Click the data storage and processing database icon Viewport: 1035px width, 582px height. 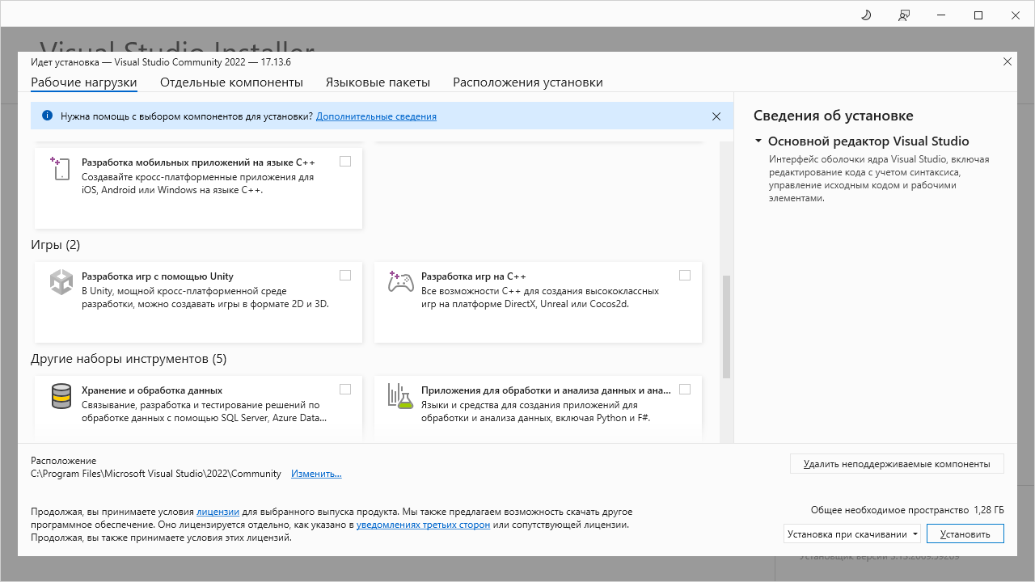[61, 395]
